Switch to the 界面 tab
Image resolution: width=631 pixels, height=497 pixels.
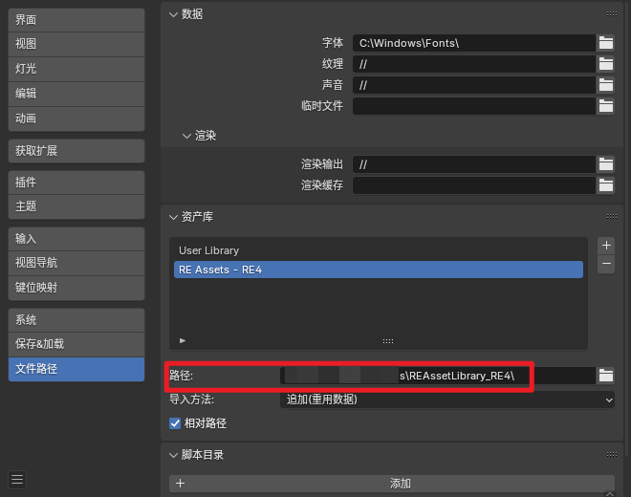coord(76,20)
